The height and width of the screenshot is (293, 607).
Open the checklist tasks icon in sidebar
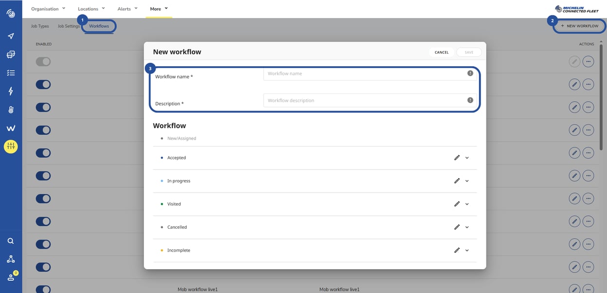coord(11,73)
